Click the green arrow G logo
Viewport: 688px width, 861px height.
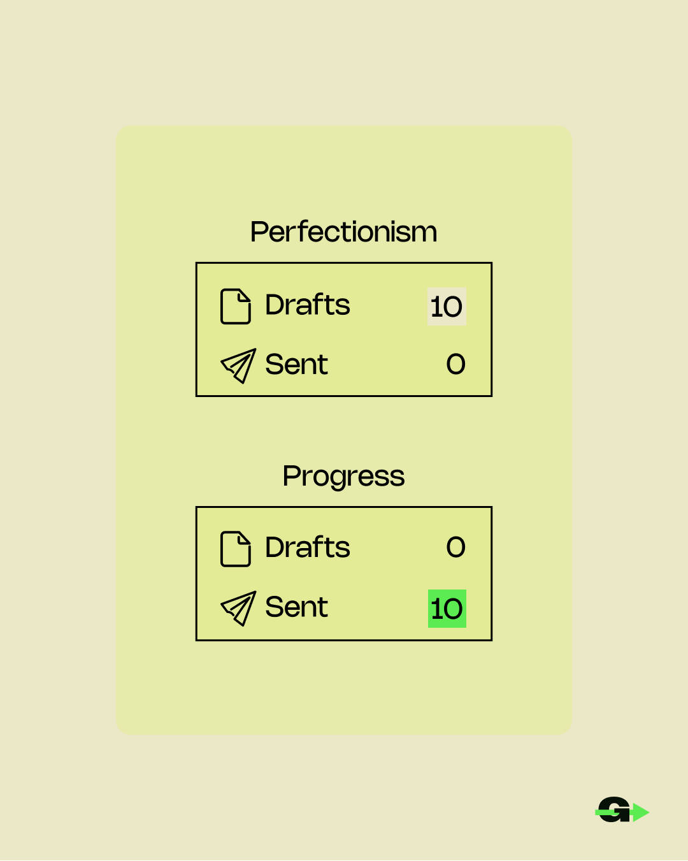pyautogui.click(x=622, y=810)
